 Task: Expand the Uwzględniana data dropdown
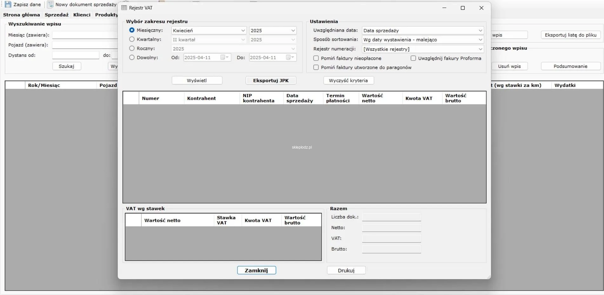click(422, 30)
